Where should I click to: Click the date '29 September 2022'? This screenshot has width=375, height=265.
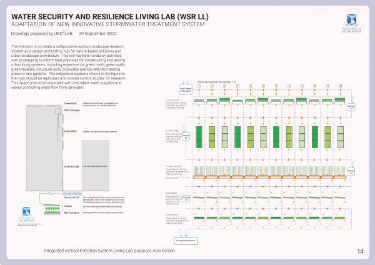click(97, 34)
